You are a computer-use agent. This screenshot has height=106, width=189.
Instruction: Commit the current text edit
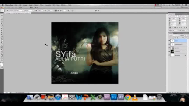coord(98,11)
